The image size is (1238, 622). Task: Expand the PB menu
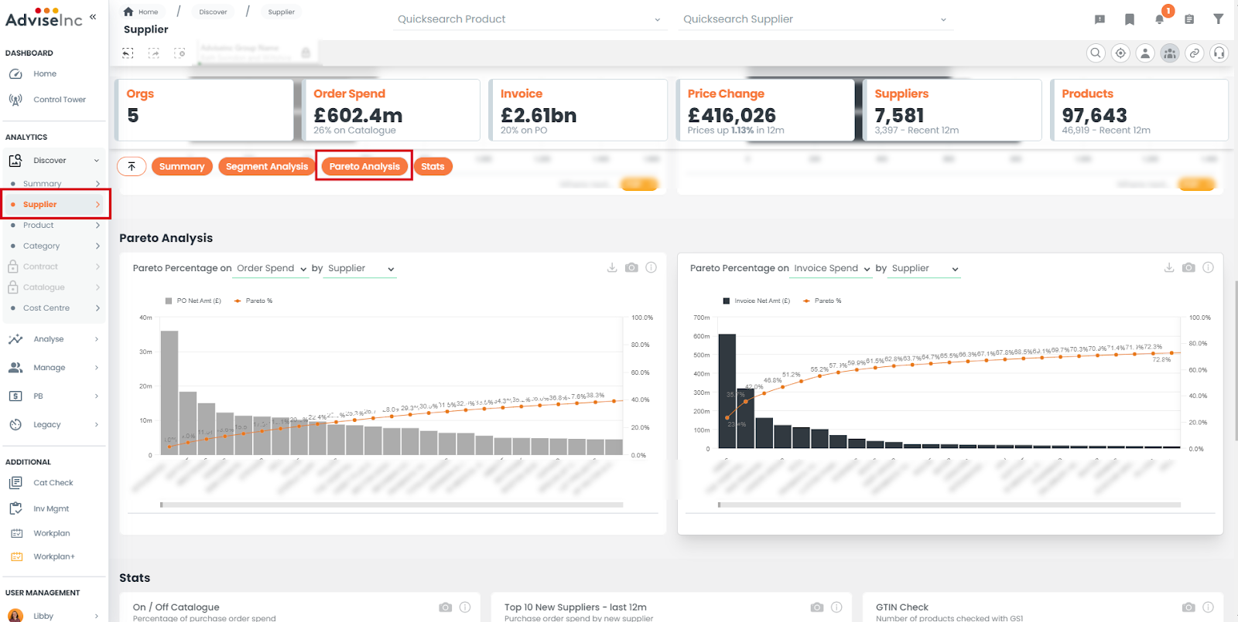click(54, 396)
